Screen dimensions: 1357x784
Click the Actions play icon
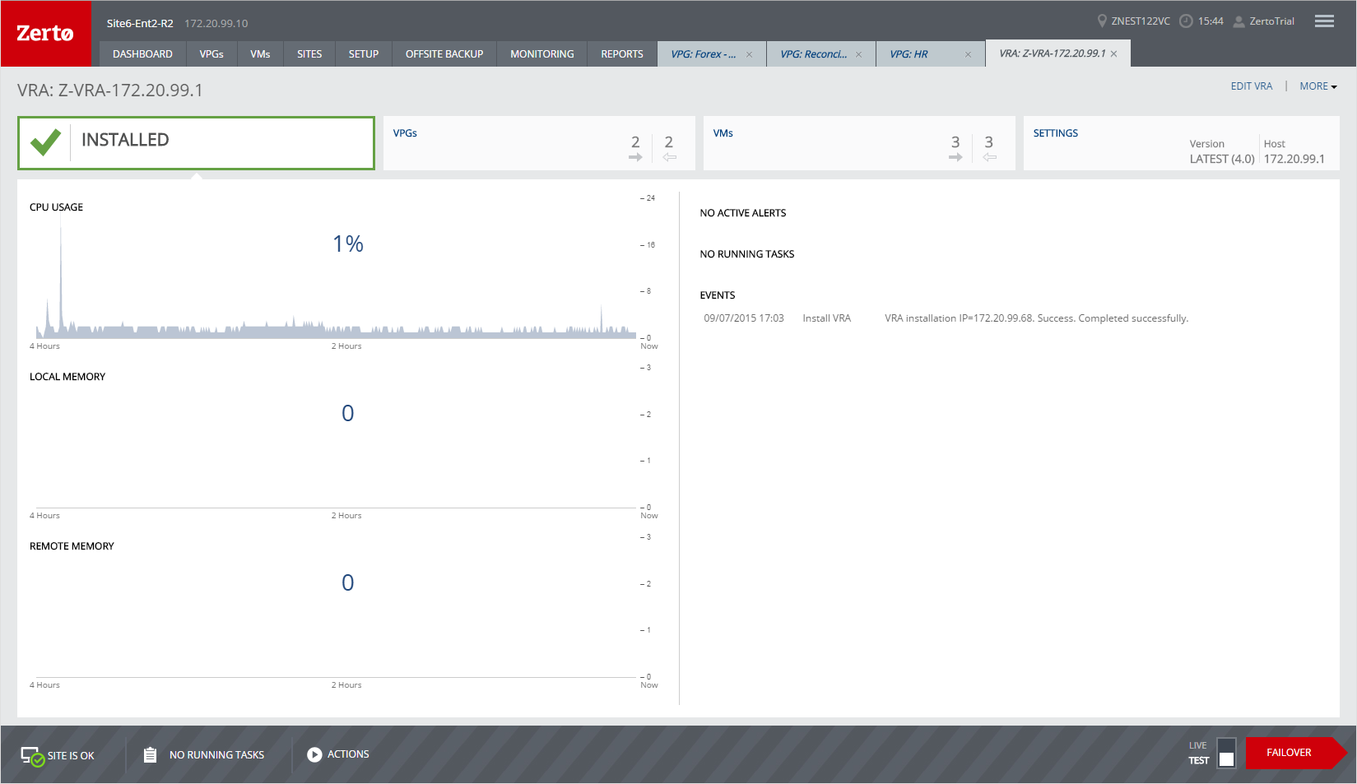tap(314, 754)
